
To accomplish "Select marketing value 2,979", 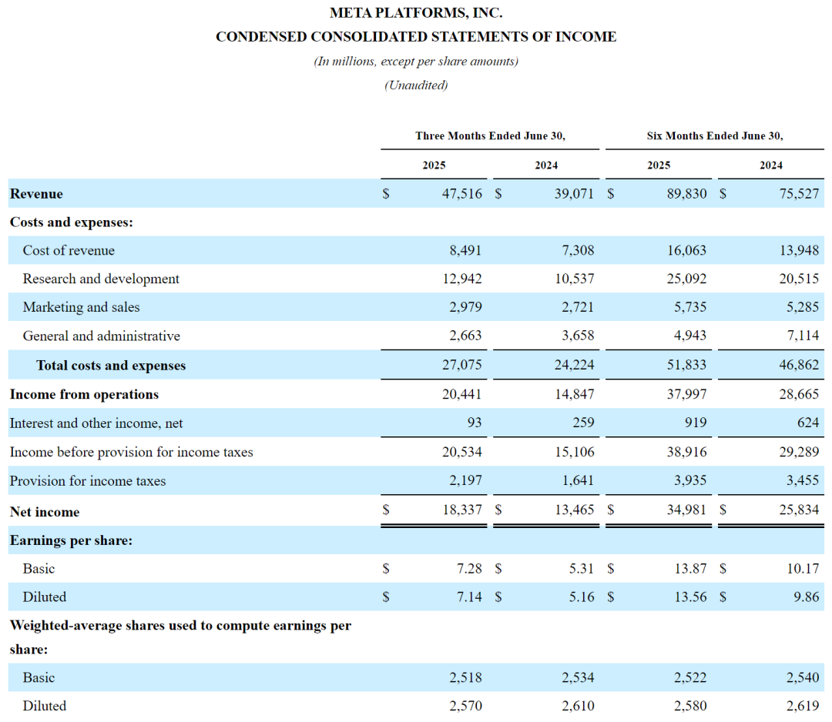I will (465, 307).
